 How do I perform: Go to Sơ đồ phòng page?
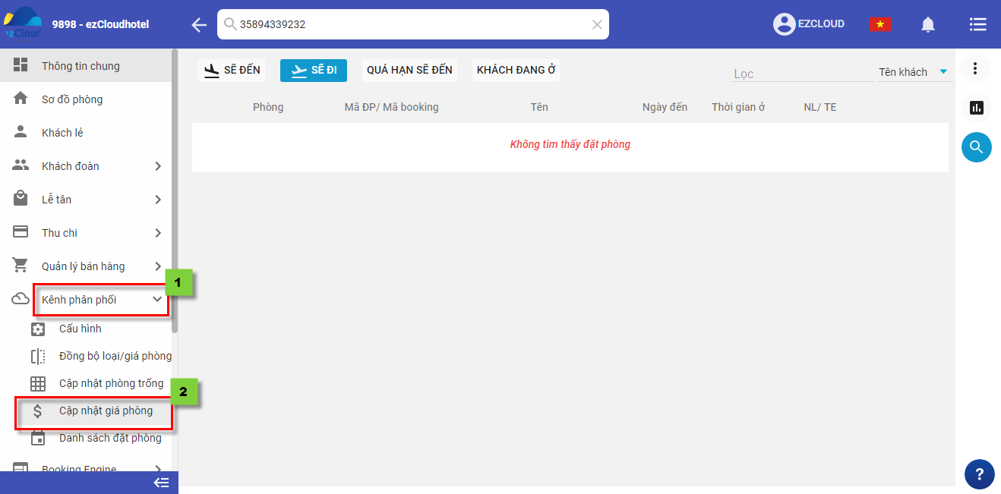point(72,99)
